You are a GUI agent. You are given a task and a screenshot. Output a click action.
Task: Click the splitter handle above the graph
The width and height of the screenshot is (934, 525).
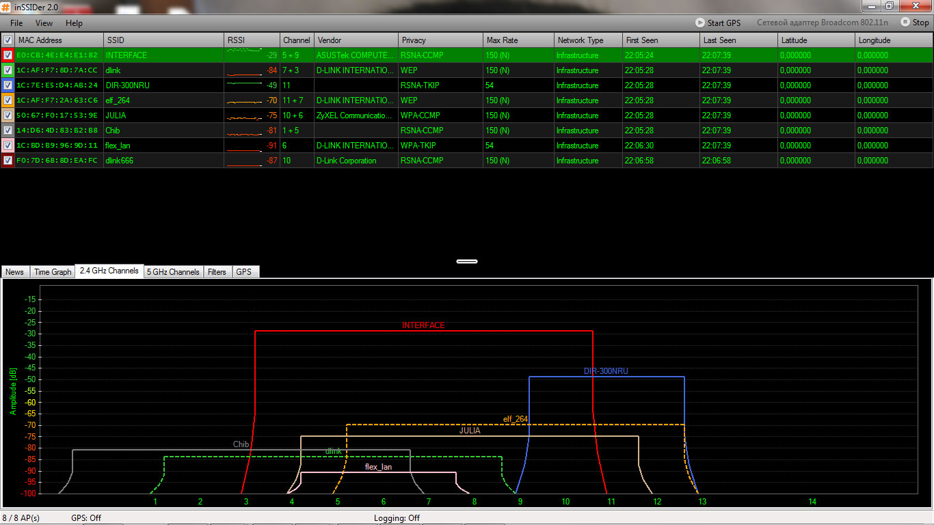467,261
